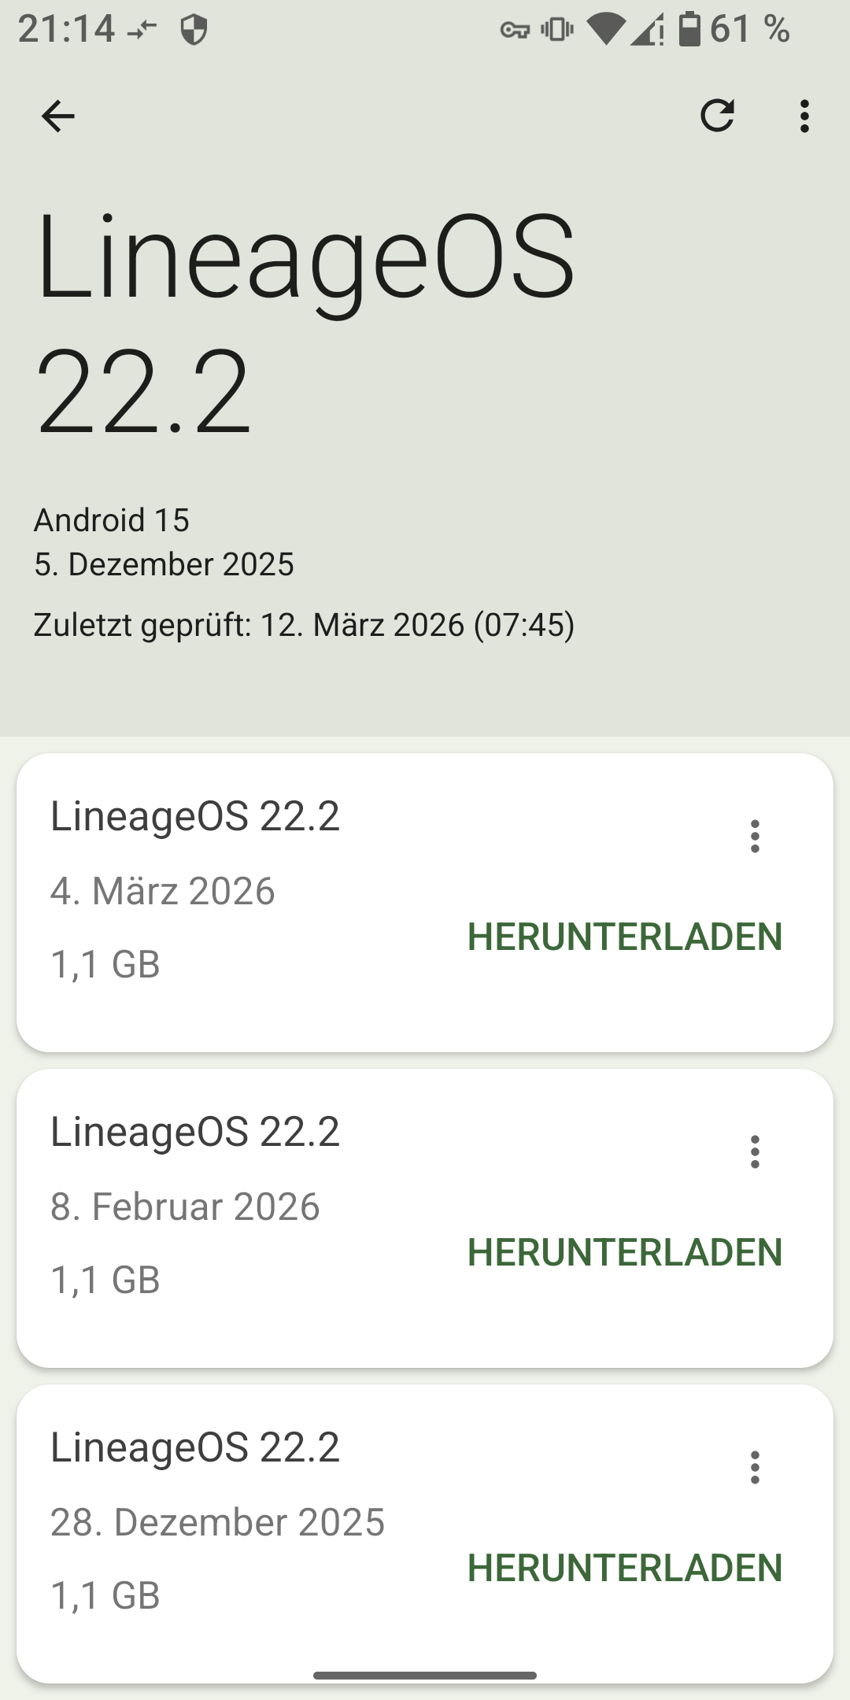
Task: Tap the LineageOS 22.2 header title
Action: [x=305, y=323]
